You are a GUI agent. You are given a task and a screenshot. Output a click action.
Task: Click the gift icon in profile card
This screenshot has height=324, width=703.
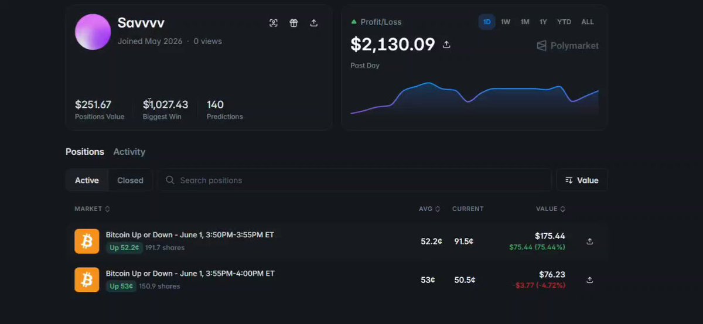click(x=294, y=23)
